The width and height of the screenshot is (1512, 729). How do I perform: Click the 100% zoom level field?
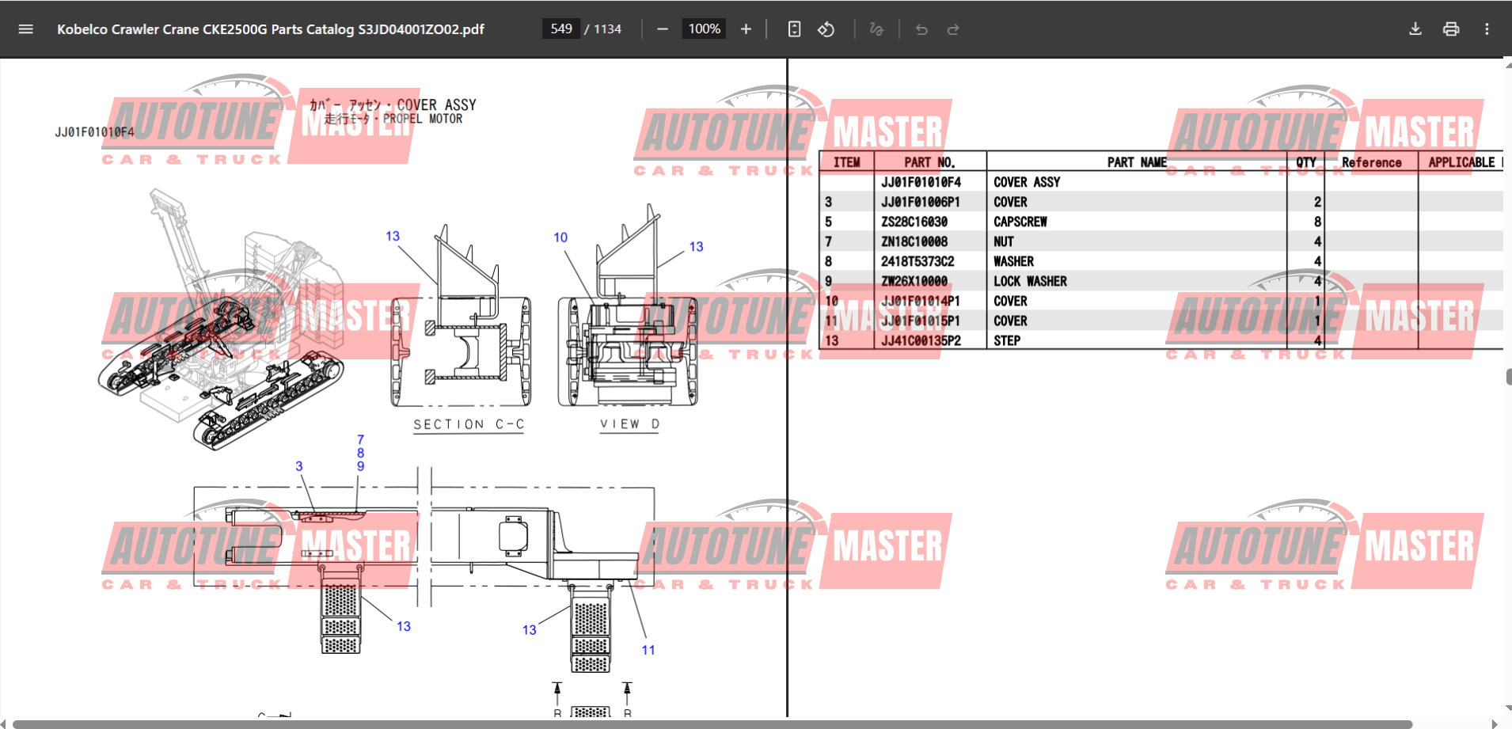(704, 29)
